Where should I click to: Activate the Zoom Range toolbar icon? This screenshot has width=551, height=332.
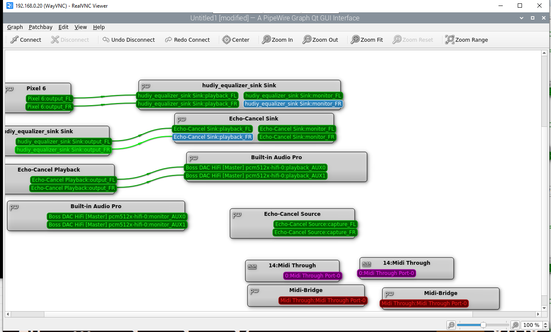[449, 40]
